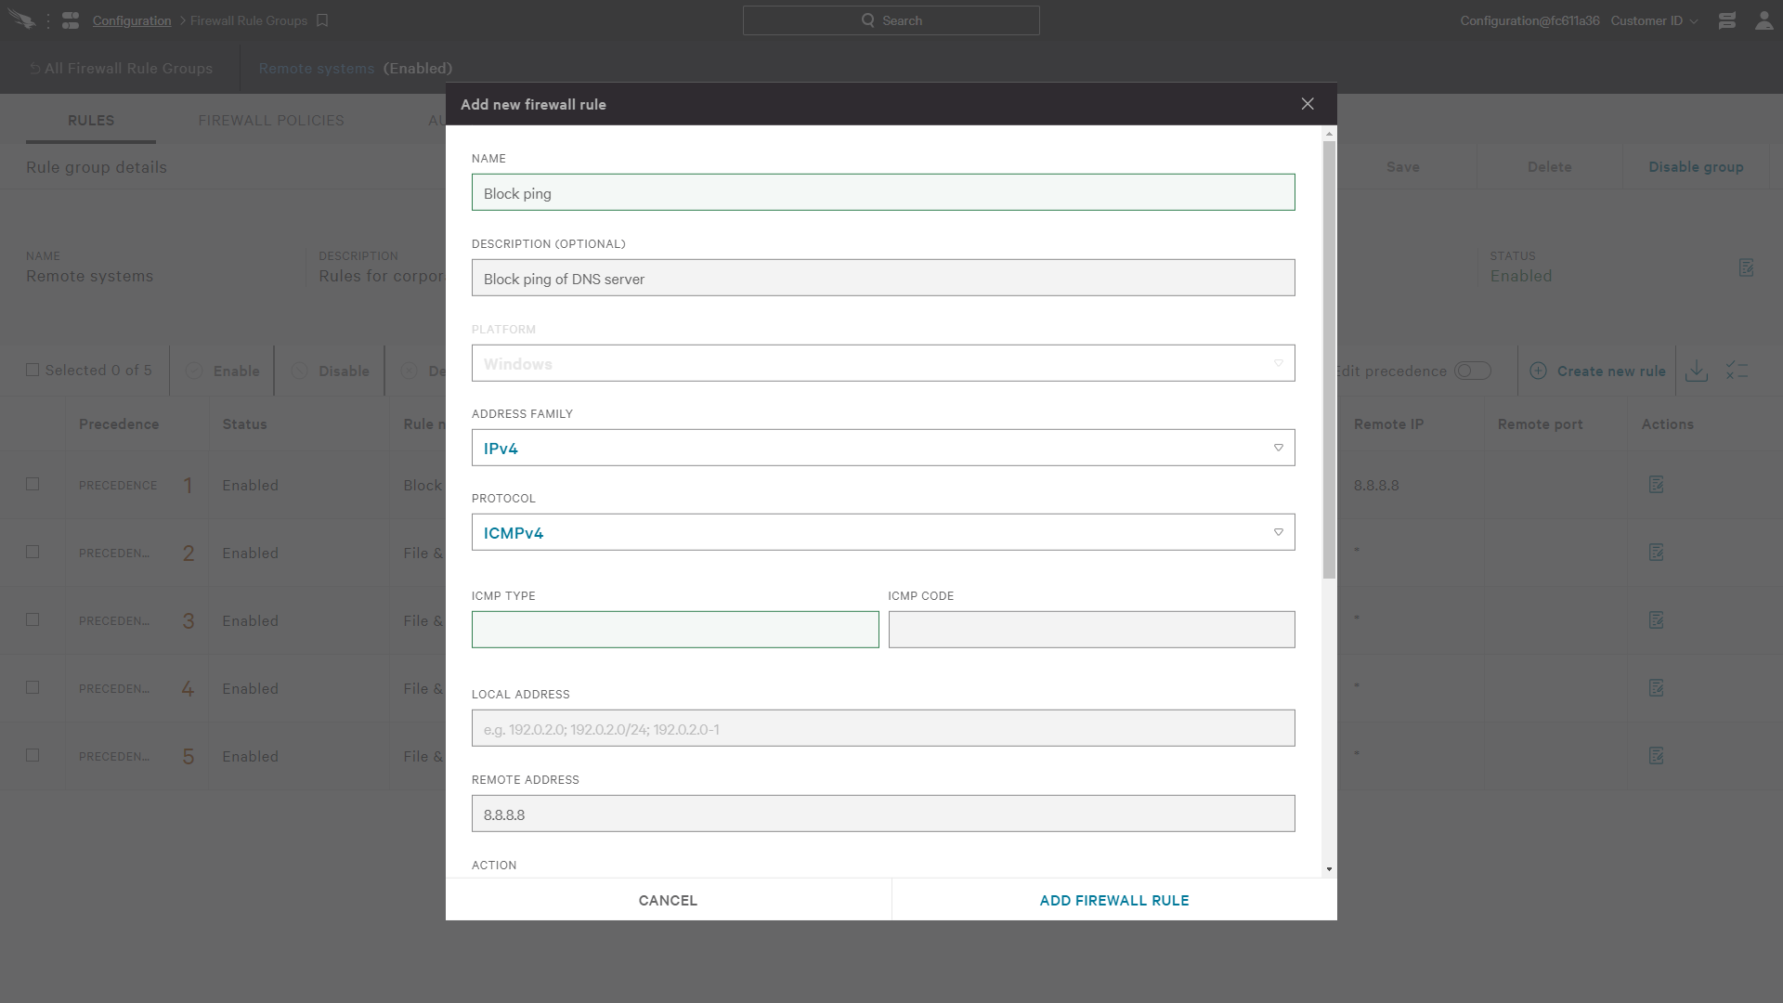Toggle the Selected 0 of 5 checkbox
The height and width of the screenshot is (1003, 1783).
click(33, 370)
